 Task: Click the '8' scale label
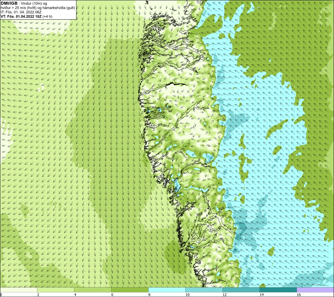149,295
